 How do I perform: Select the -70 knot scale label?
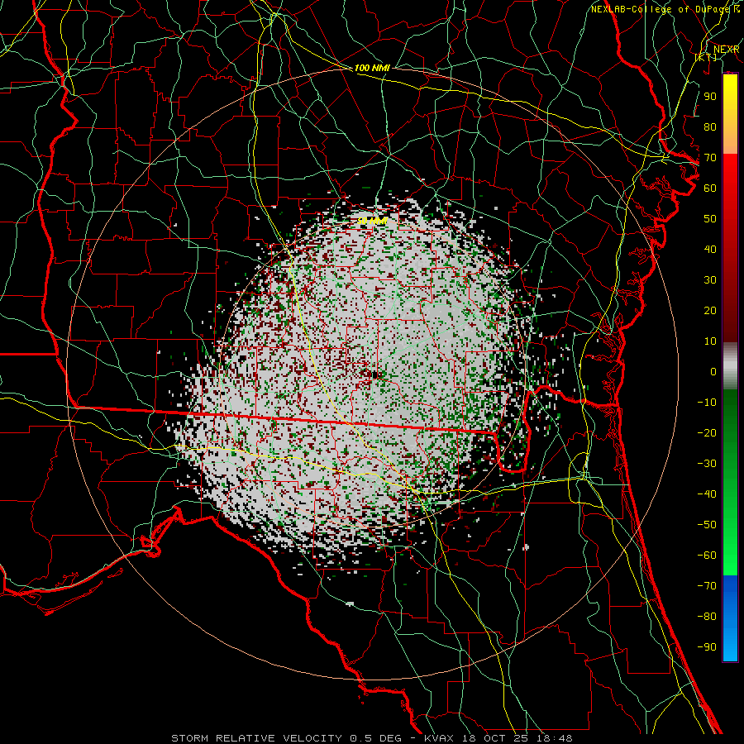pos(707,586)
